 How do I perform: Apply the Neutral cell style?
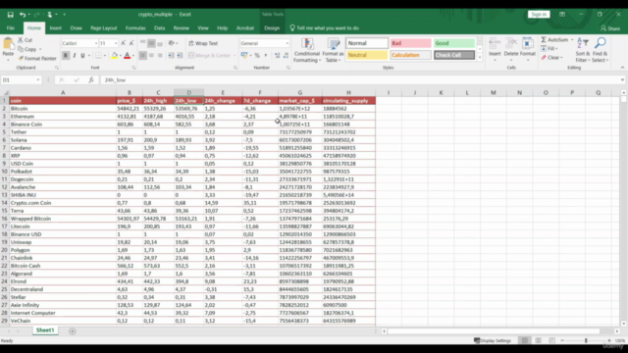[x=366, y=55]
